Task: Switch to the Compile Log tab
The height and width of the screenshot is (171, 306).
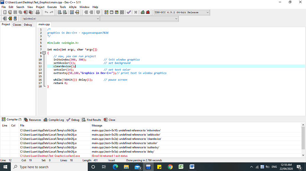Action: [x=54, y=120]
